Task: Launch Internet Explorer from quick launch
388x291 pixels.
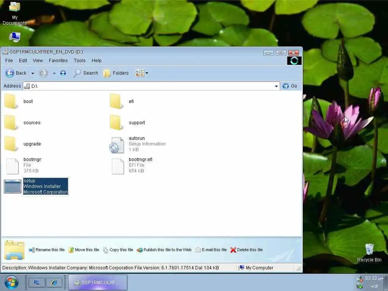Action: [54, 282]
